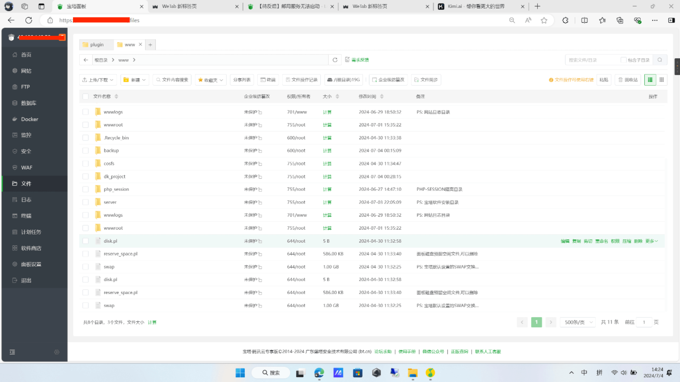The width and height of the screenshot is (680, 382).
Task: Sort by 大小 size column arrows
Action: 337,96
